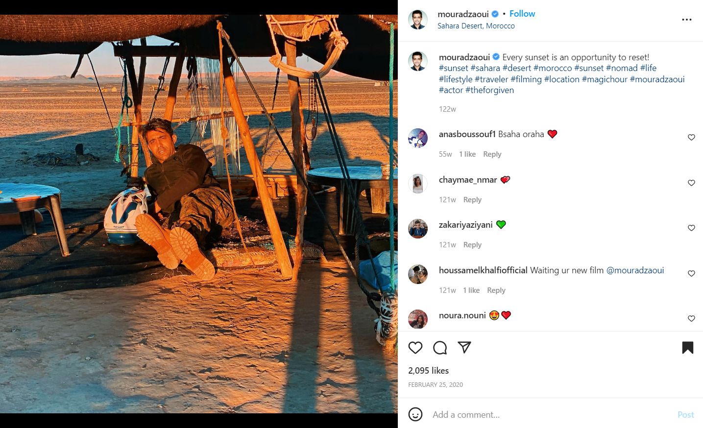Viewport: 703px width, 428px height.
Task: Like anasboussouf1's comment
Action: click(x=691, y=138)
